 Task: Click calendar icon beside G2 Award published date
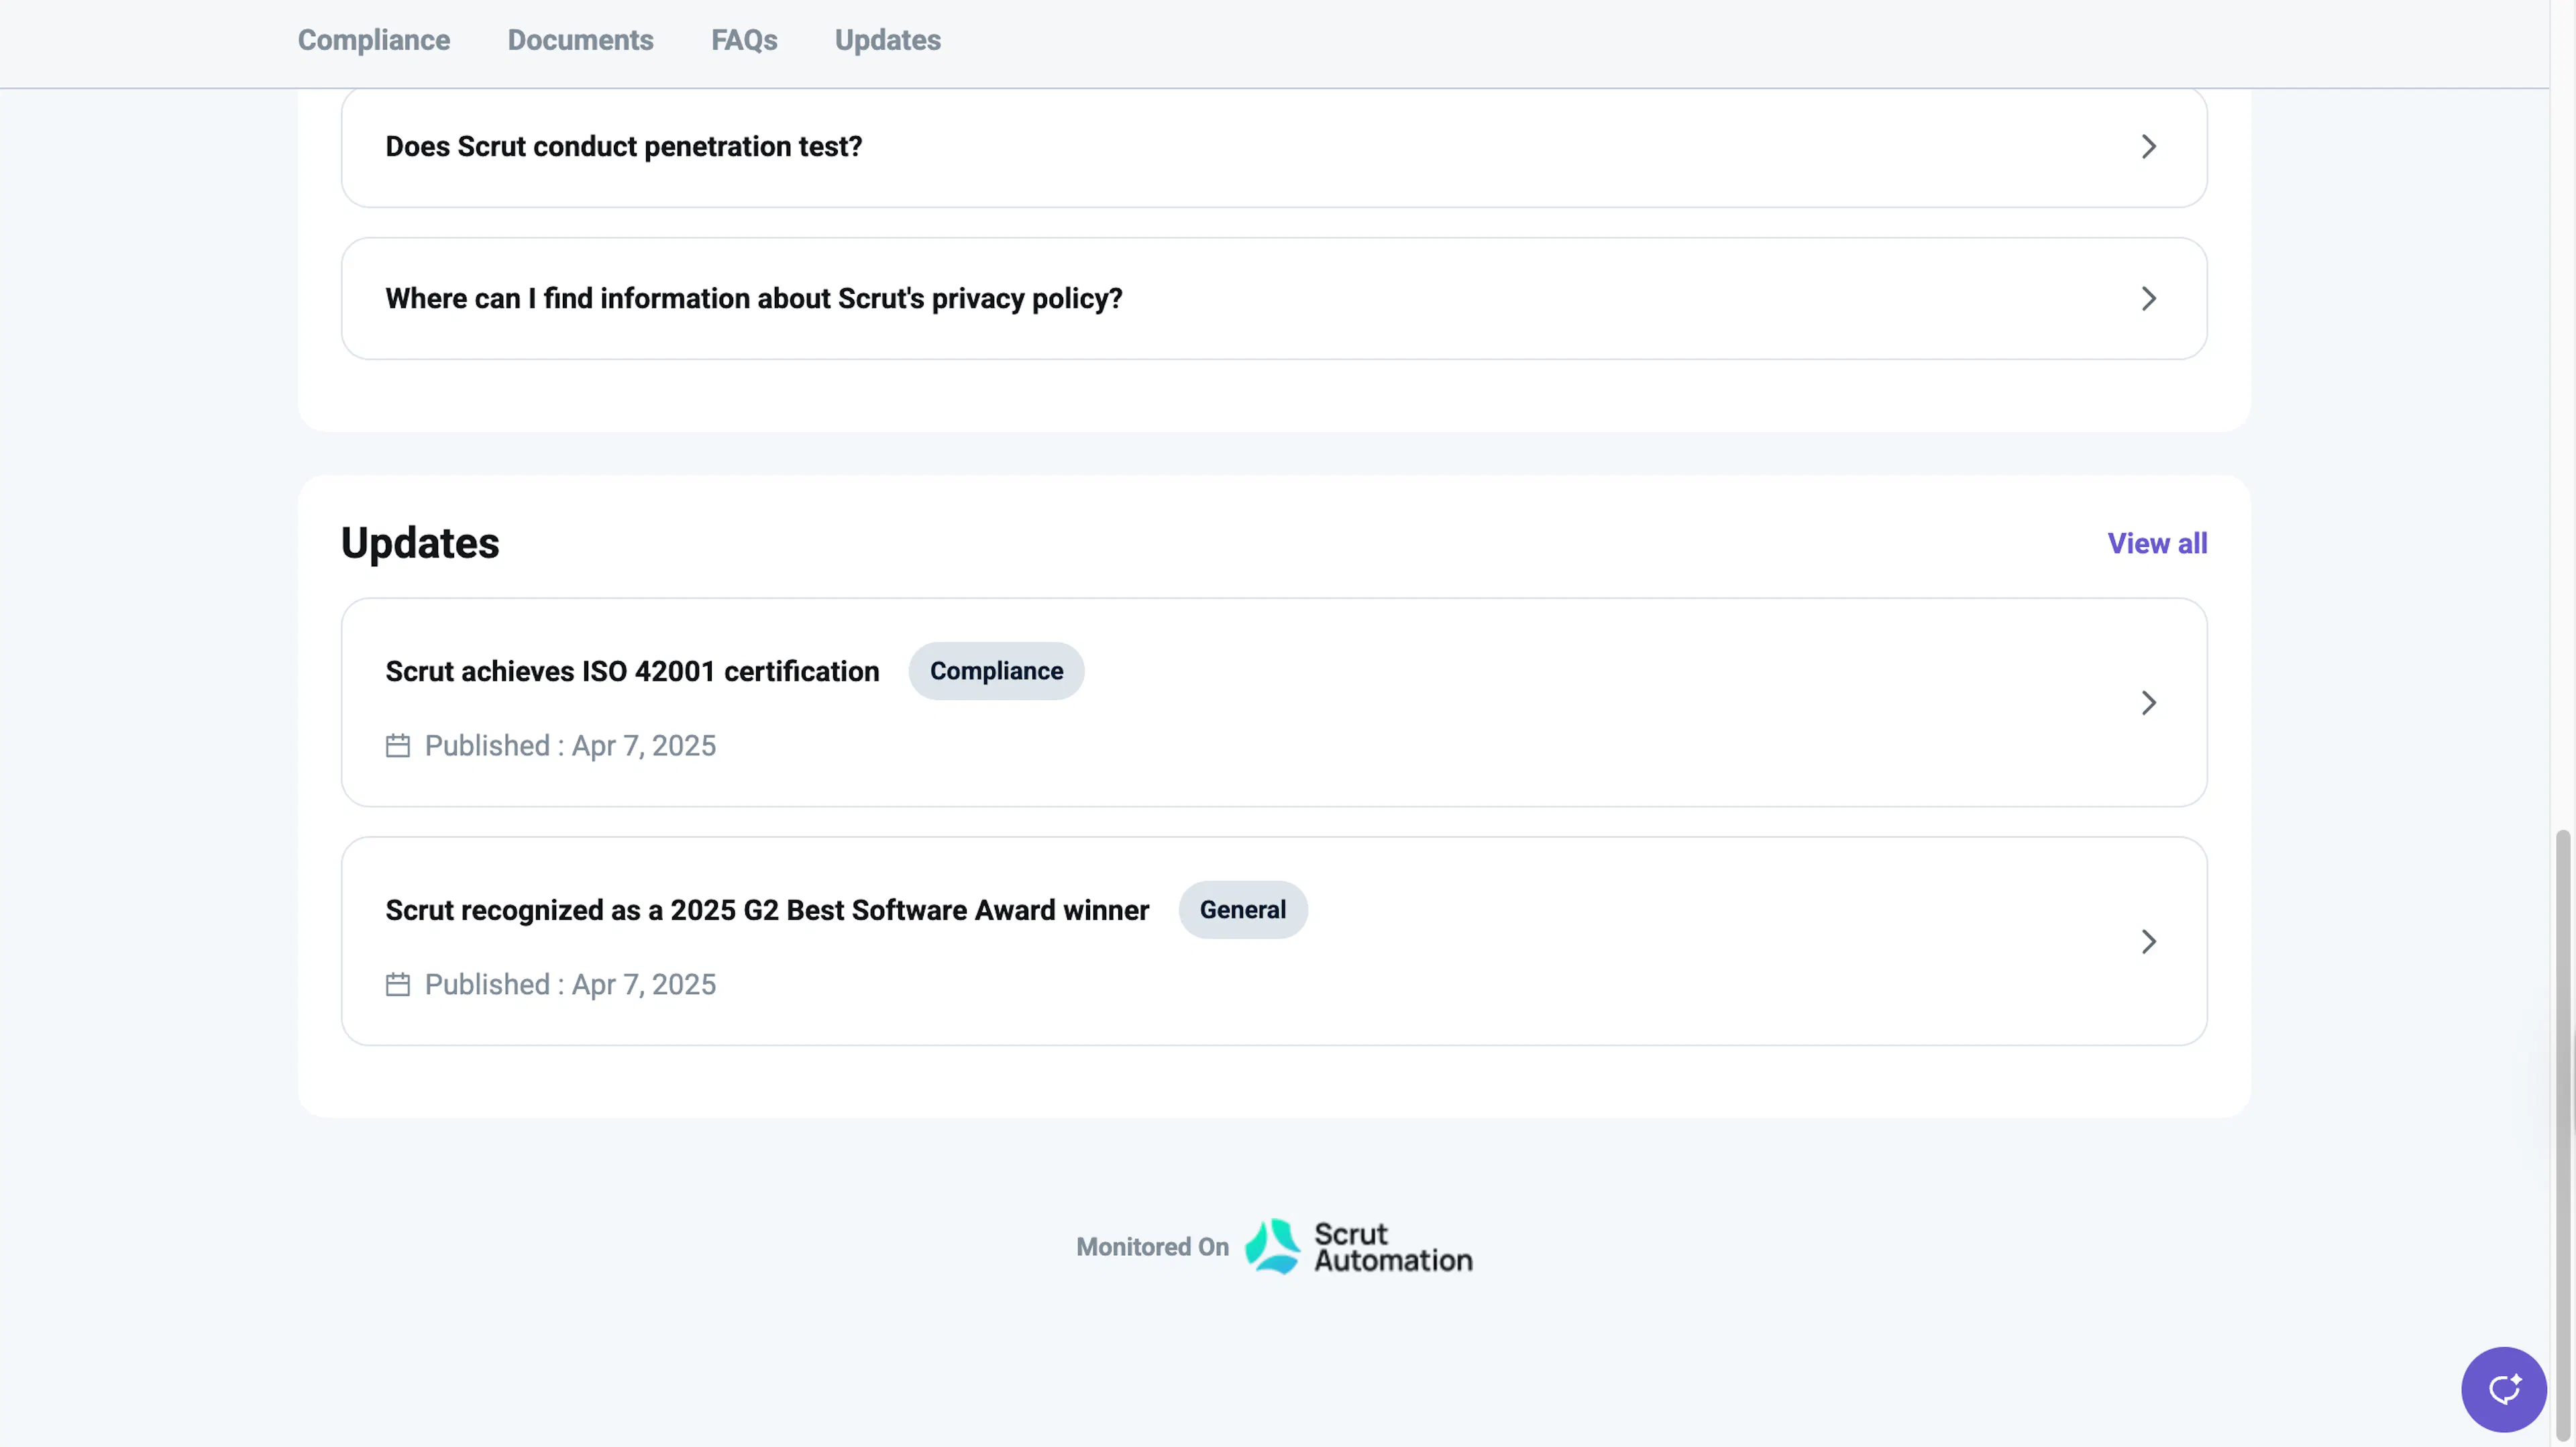click(398, 985)
